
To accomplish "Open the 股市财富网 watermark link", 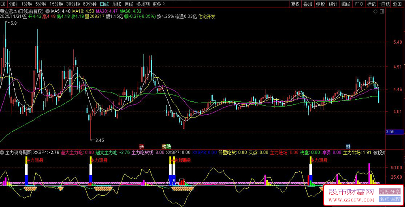I will [350, 191].
